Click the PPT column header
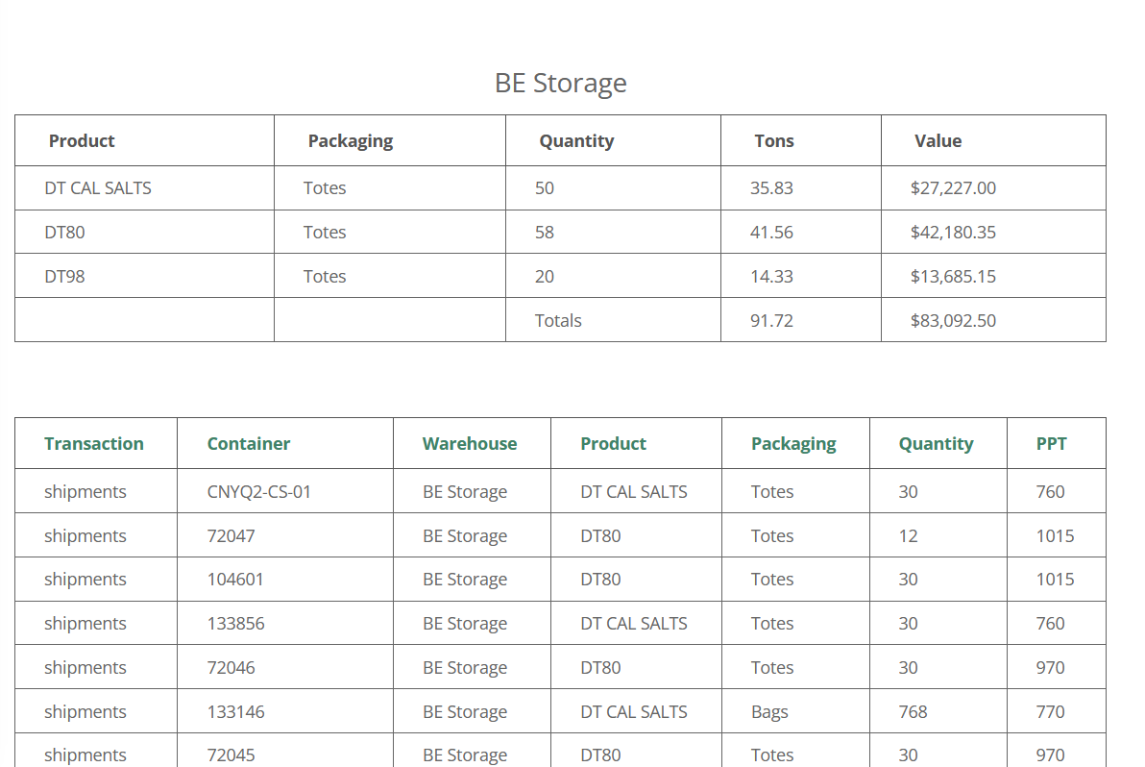 (x=1052, y=443)
